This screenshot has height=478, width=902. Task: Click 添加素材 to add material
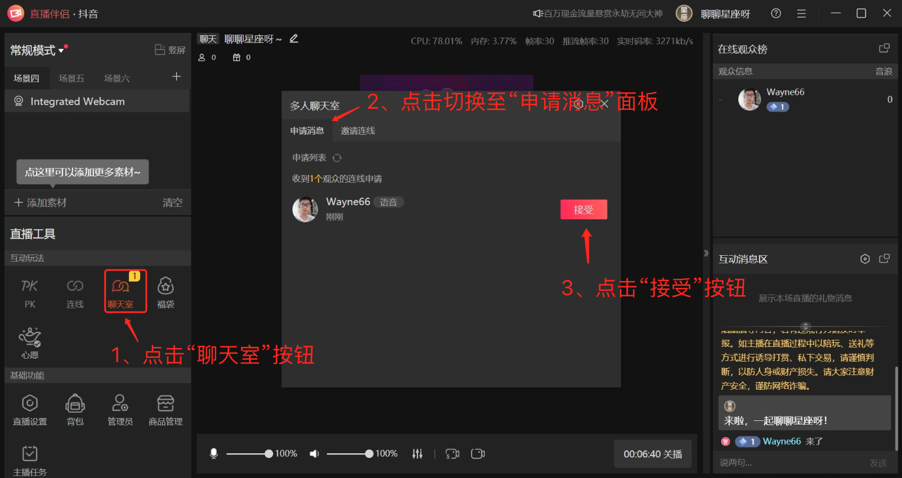(x=41, y=202)
